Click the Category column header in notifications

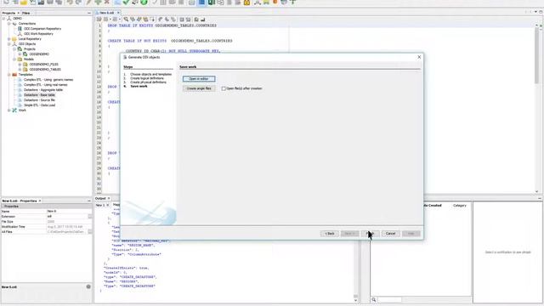[460, 206]
